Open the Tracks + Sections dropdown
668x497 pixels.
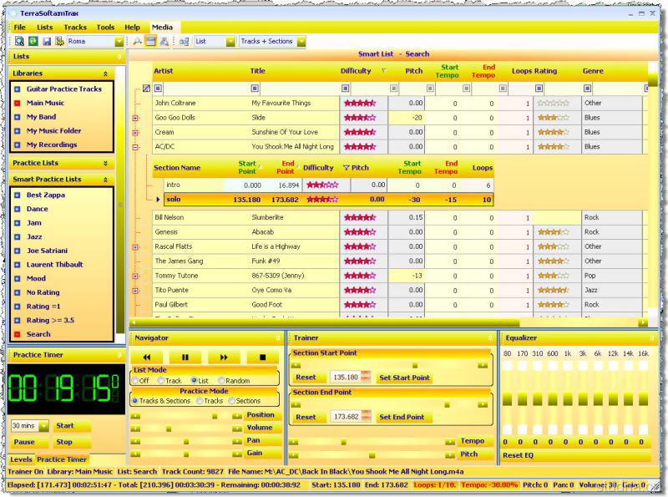301,41
